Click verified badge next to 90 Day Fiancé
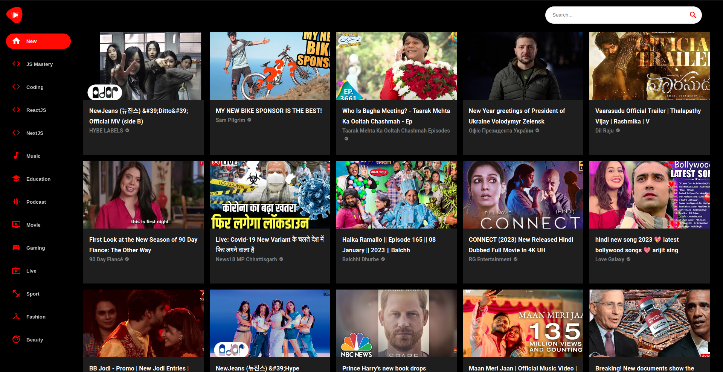This screenshot has height=372, width=723. (127, 259)
